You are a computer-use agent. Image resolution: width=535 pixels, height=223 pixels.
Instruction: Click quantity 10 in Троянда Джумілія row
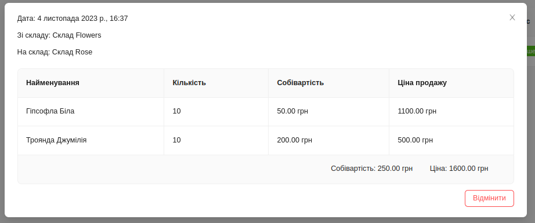pyautogui.click(x=177, y=140)
